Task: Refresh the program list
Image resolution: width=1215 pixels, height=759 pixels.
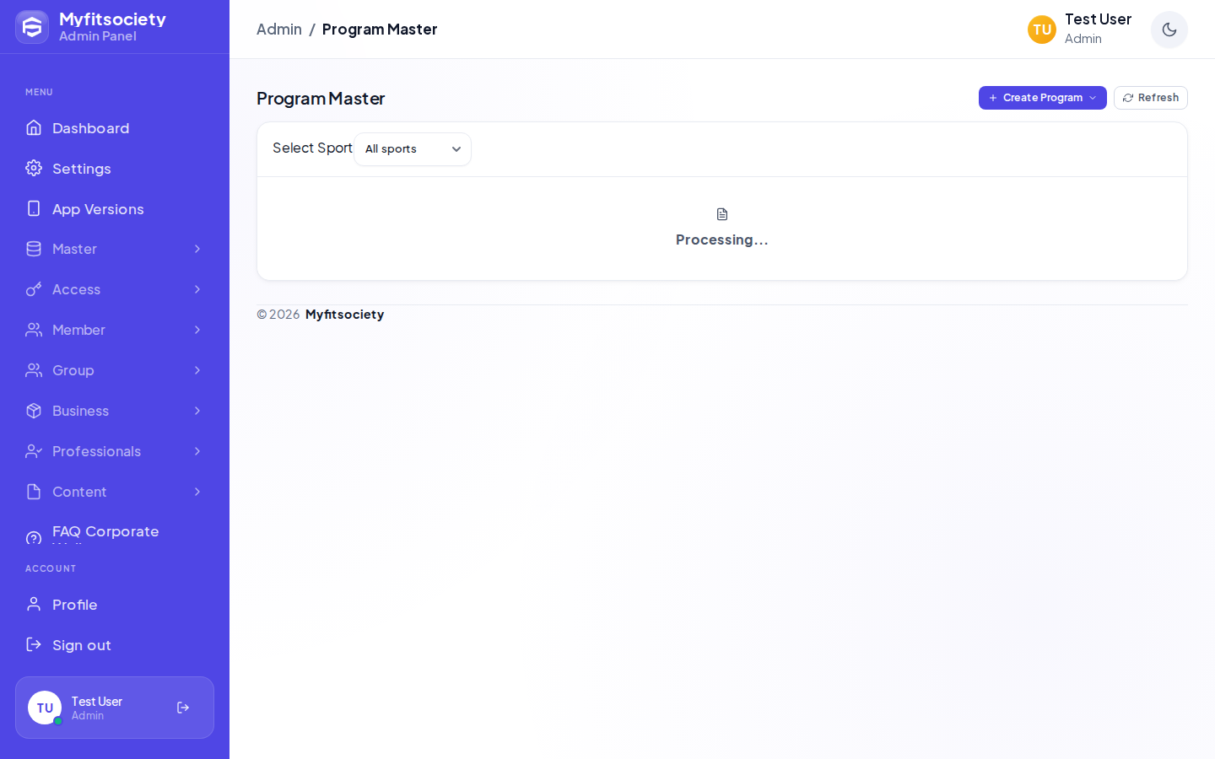Action: pos(1151,98)
